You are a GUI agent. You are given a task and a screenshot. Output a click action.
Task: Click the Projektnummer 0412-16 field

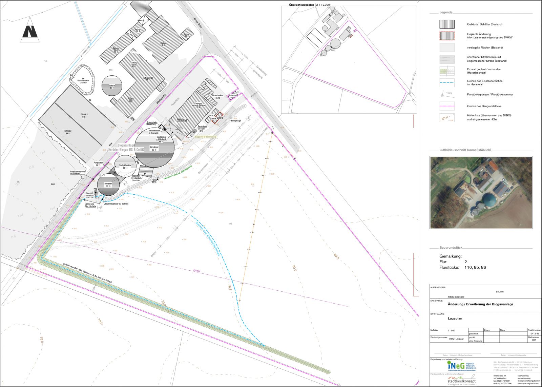click(534, 333)
